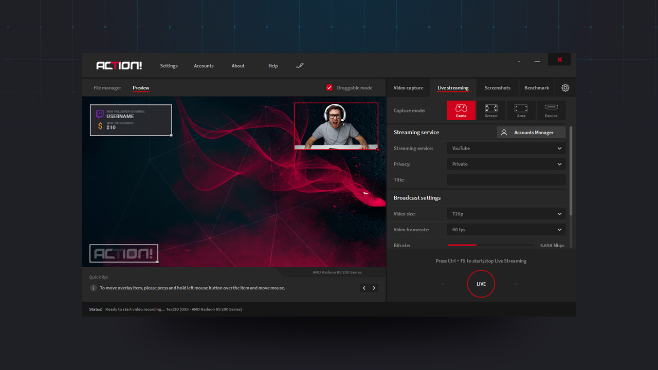Screen dimensions: 658x370
Task: Disable the Draggable mode checkbox
Action: coord(330,87)
